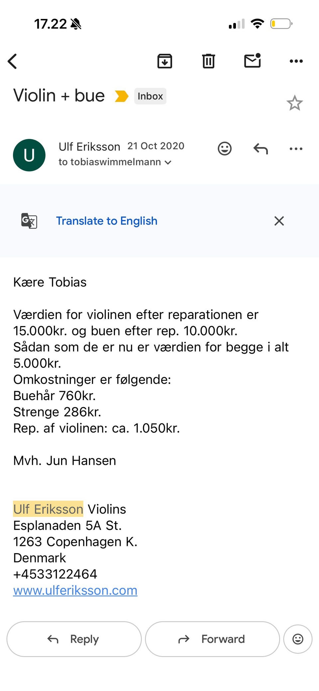Tap the yellow importance marker
This screenshot has height=691, width=319.
pyautogui.click(x=121, y=96)
